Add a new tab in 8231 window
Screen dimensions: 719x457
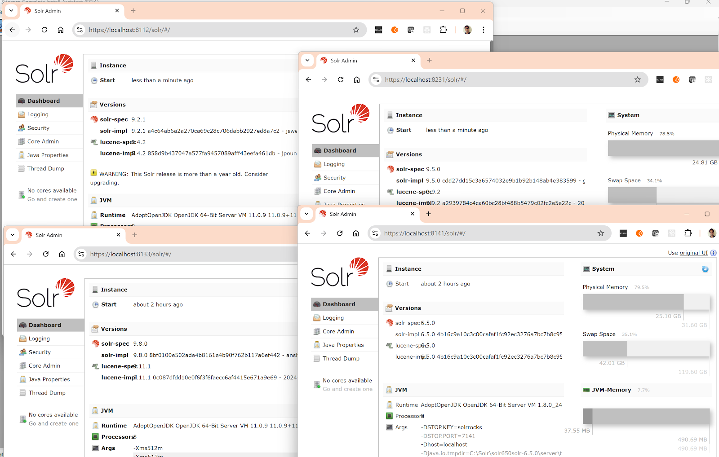(429, 60)
